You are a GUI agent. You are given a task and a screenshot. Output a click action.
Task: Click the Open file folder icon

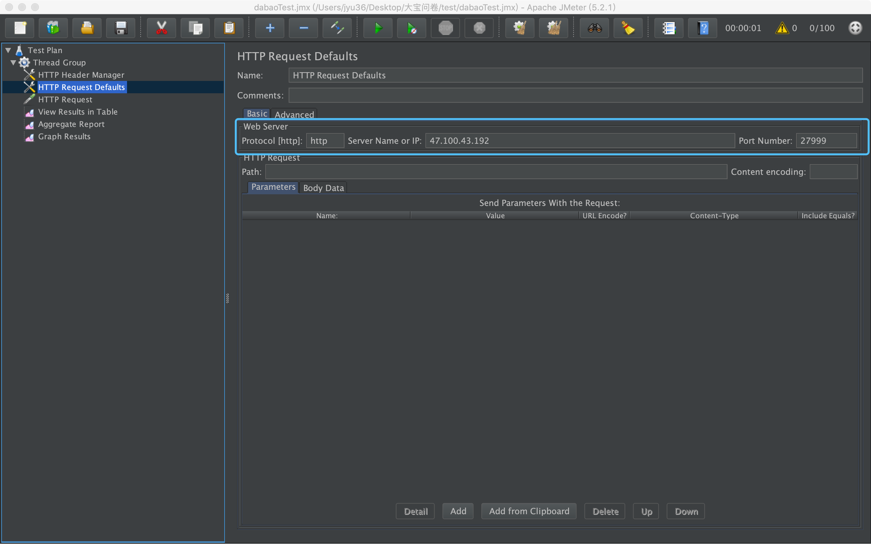(x=87, y=28)
